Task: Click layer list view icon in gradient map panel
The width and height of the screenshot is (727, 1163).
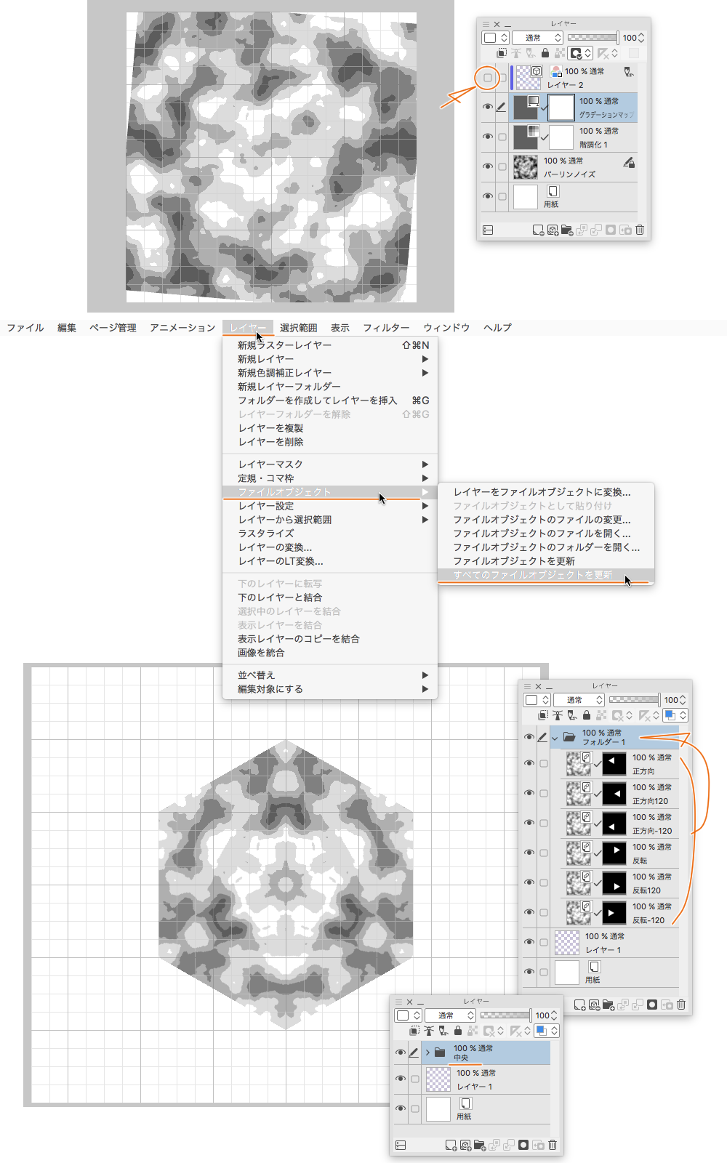Action: pos(488,230)
